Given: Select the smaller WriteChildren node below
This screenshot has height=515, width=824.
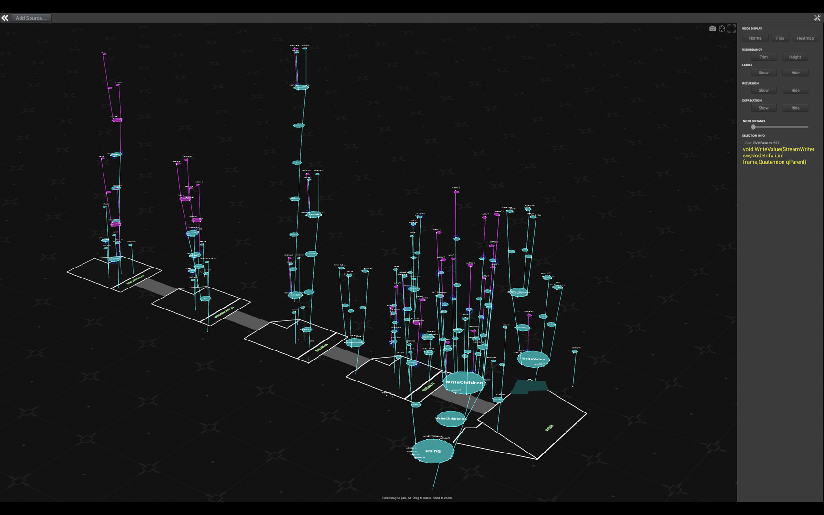Looking at the screenshot, I should [451, 419].
